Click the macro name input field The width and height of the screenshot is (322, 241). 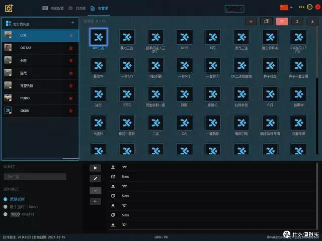coord(35,177)
